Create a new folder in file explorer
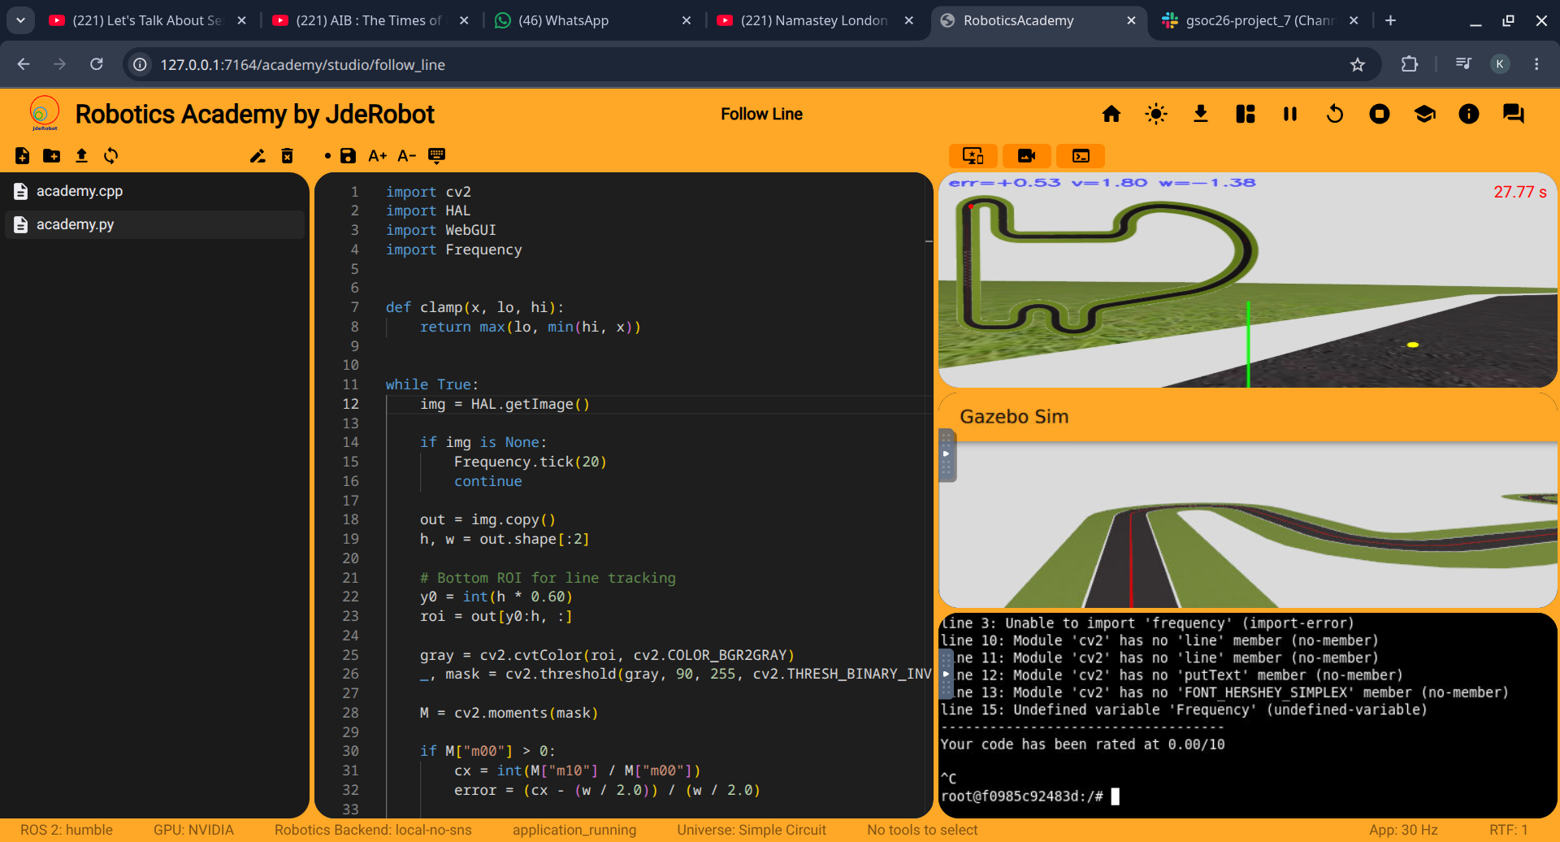 [52, 156]
